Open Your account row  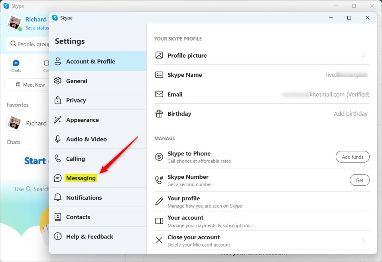point(262,221)
